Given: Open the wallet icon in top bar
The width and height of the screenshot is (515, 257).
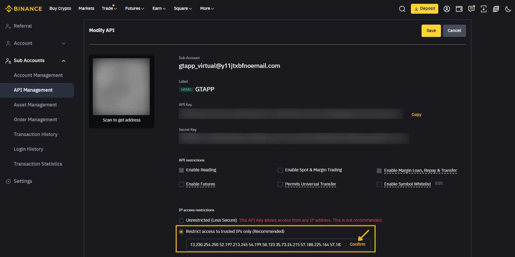Looking at the screenshot, I should pos(459,9).
